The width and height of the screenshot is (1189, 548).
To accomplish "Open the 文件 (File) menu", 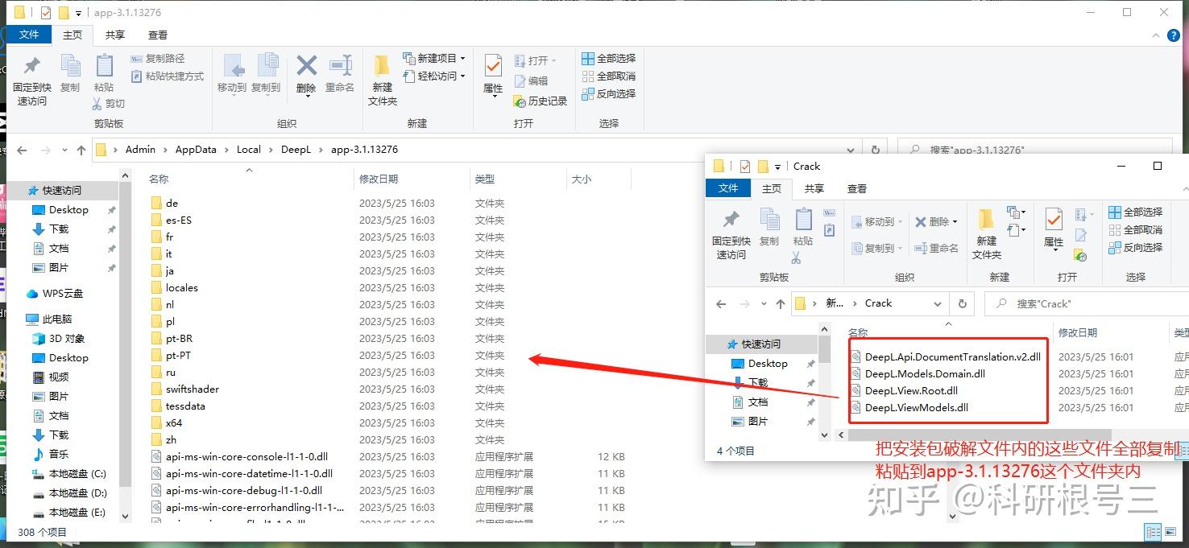I will tap(29, 35).
